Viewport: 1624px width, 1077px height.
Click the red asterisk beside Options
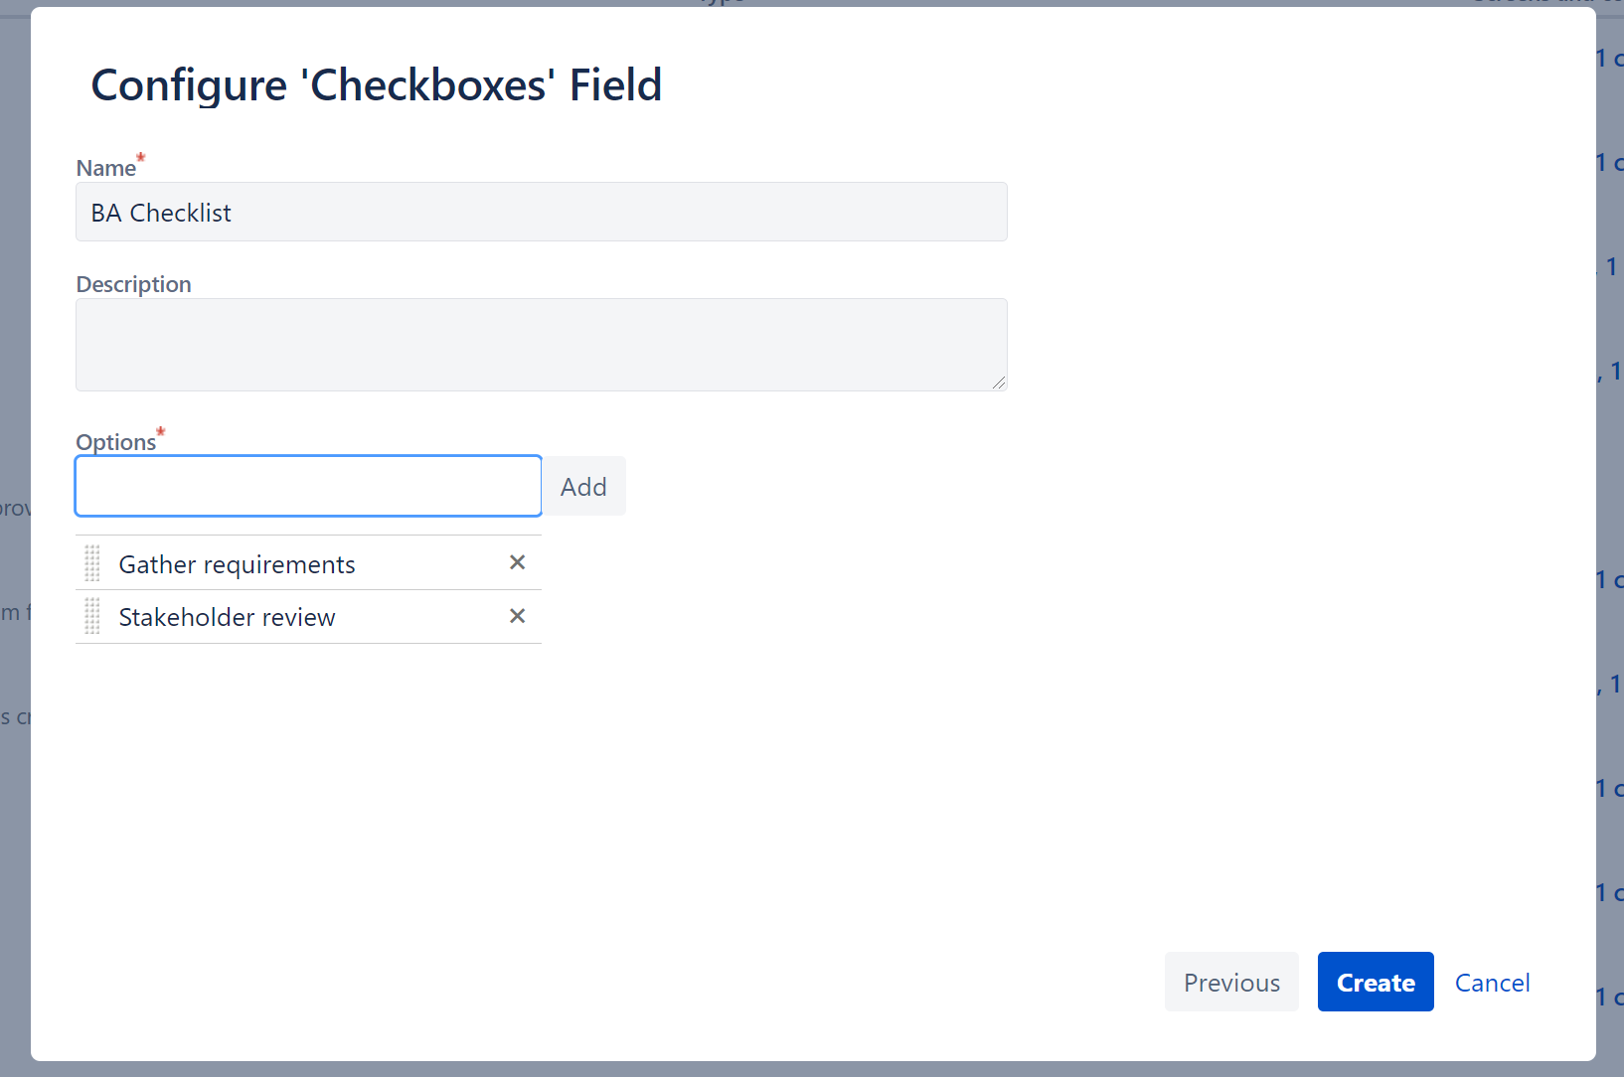tap(160, 431)
